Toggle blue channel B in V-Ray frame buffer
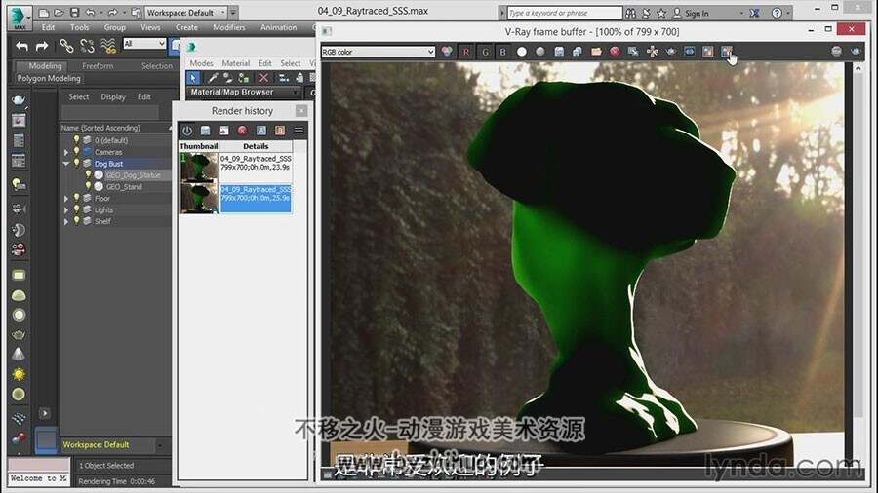The width and height of the screenshot is (878, 493). tap(502, 52)
